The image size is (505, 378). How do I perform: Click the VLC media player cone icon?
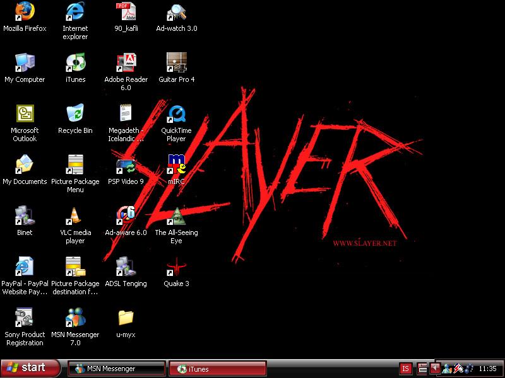[x=75, y=215]
